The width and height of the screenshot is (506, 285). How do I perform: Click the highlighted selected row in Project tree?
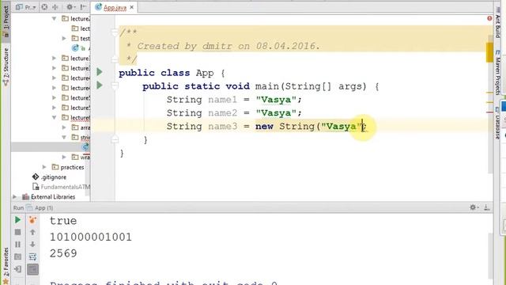pos(51,147)
